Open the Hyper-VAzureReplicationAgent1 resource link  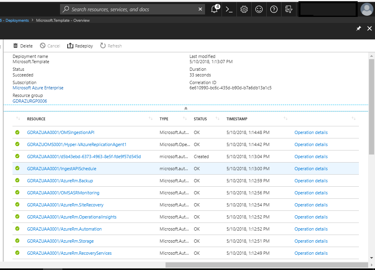point(77,144)
